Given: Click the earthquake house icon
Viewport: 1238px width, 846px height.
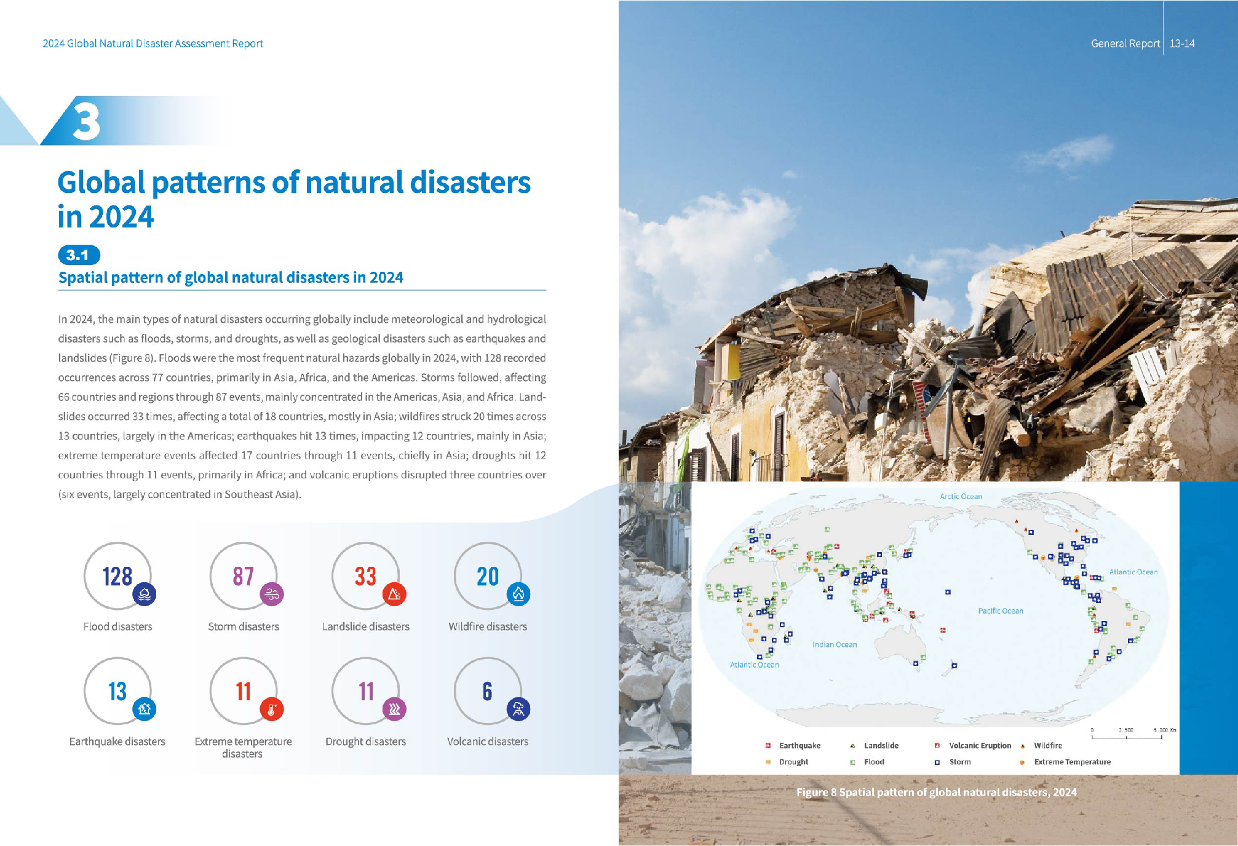Looking at the screenshot, I should tap(145, 710).
